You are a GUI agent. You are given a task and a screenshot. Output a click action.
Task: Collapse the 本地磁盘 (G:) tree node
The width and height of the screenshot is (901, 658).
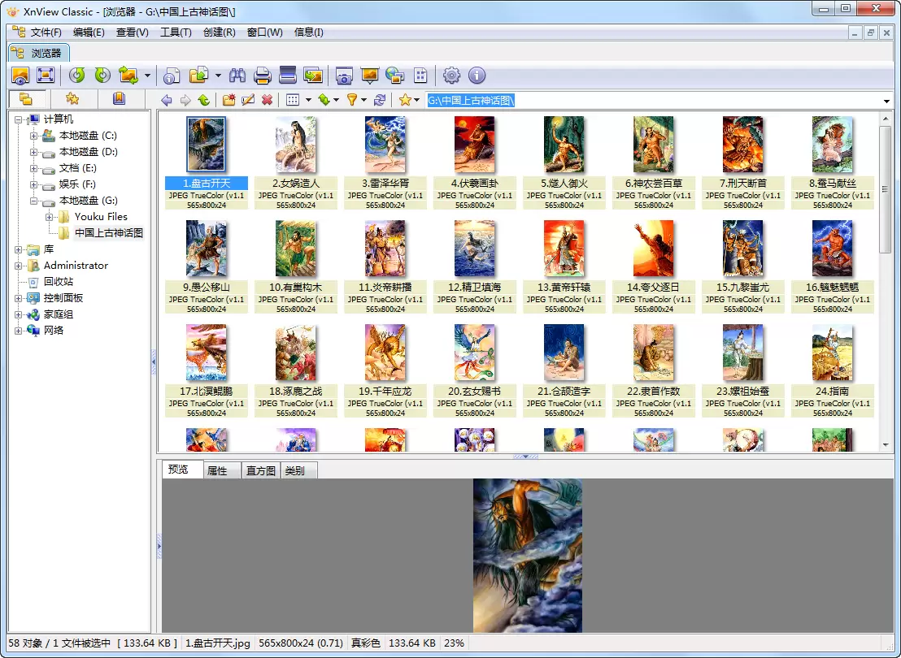[x=33, y=201]
